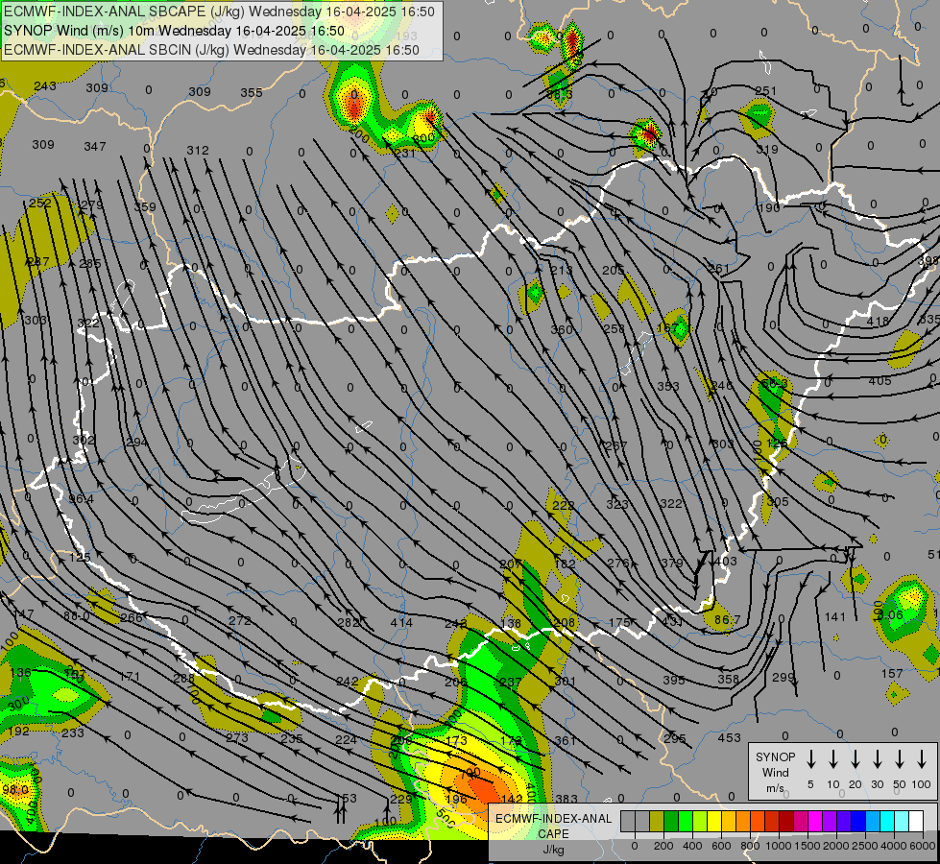Pick the purple CAPE legend swatch

831,821
